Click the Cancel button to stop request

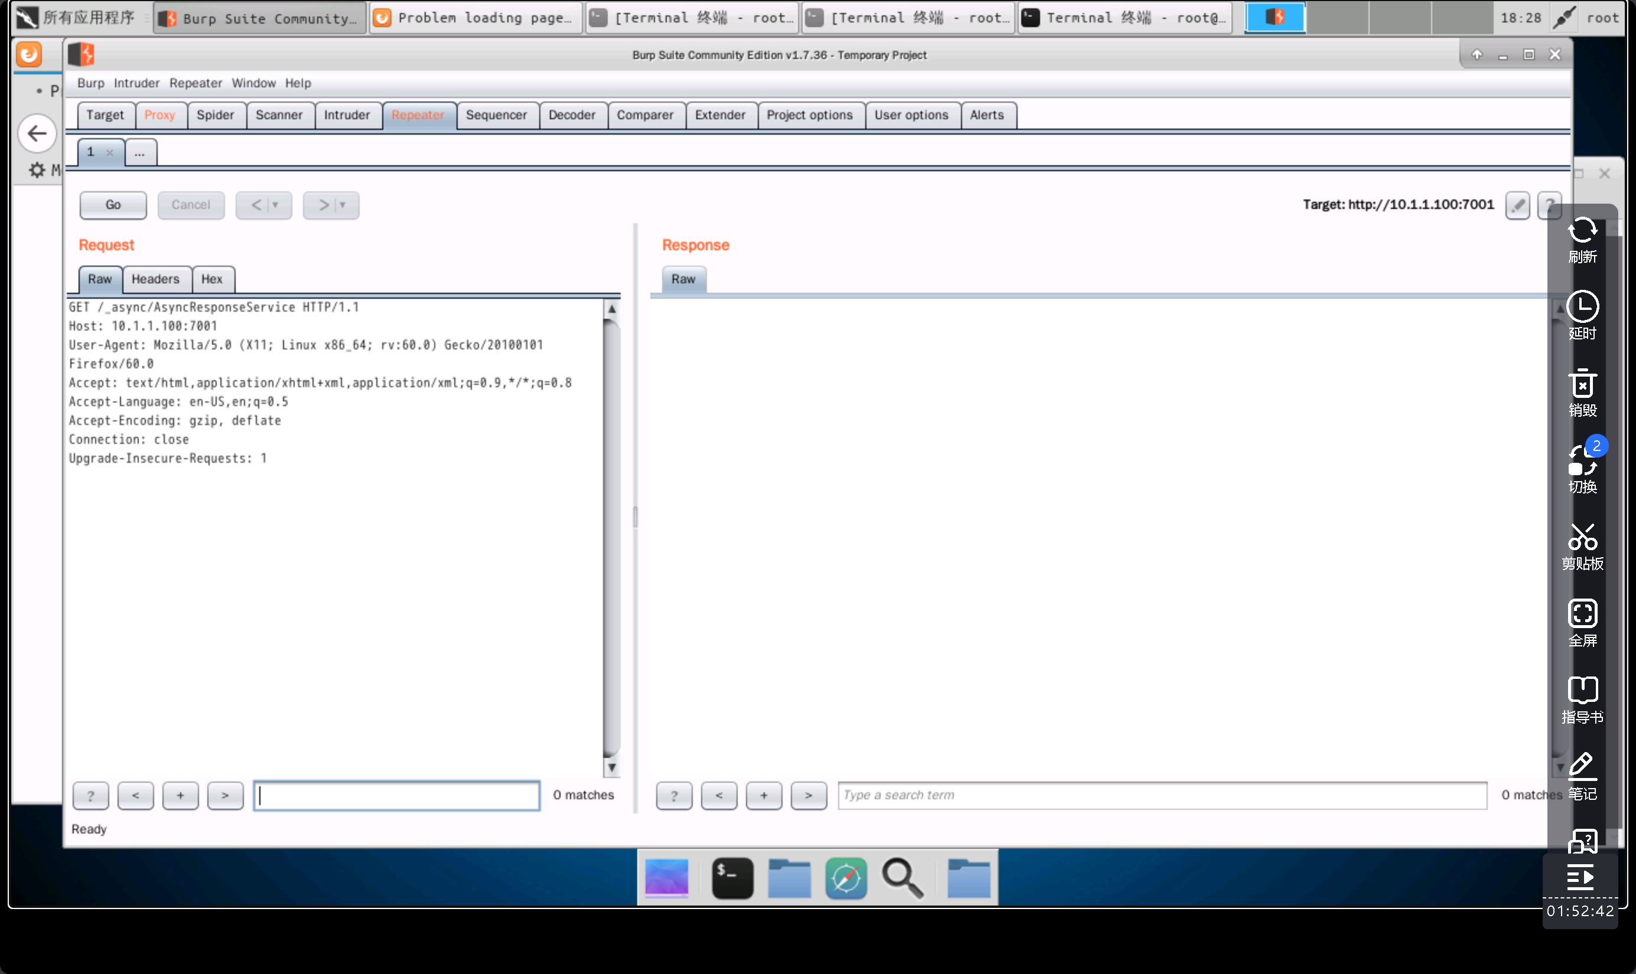click(190, 204)
